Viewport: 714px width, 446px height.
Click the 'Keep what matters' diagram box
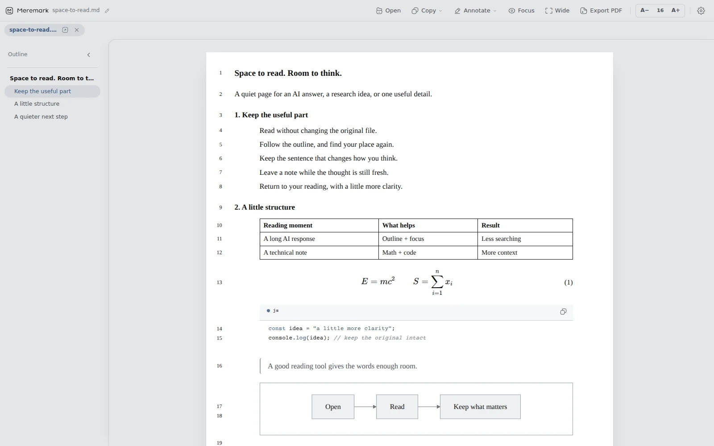pos(480,407)
